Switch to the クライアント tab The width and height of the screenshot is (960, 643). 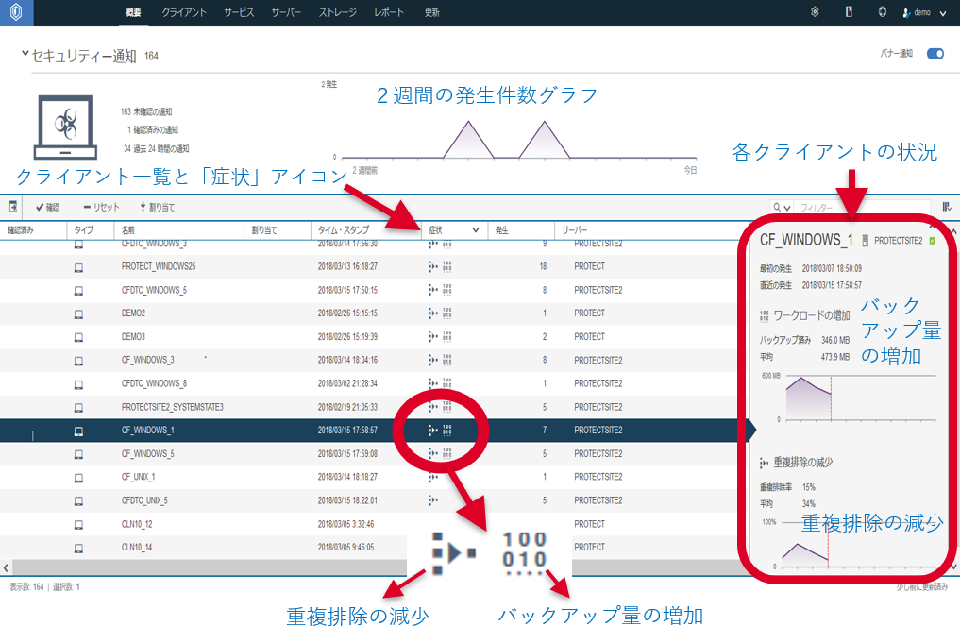[x=184, y=12]
